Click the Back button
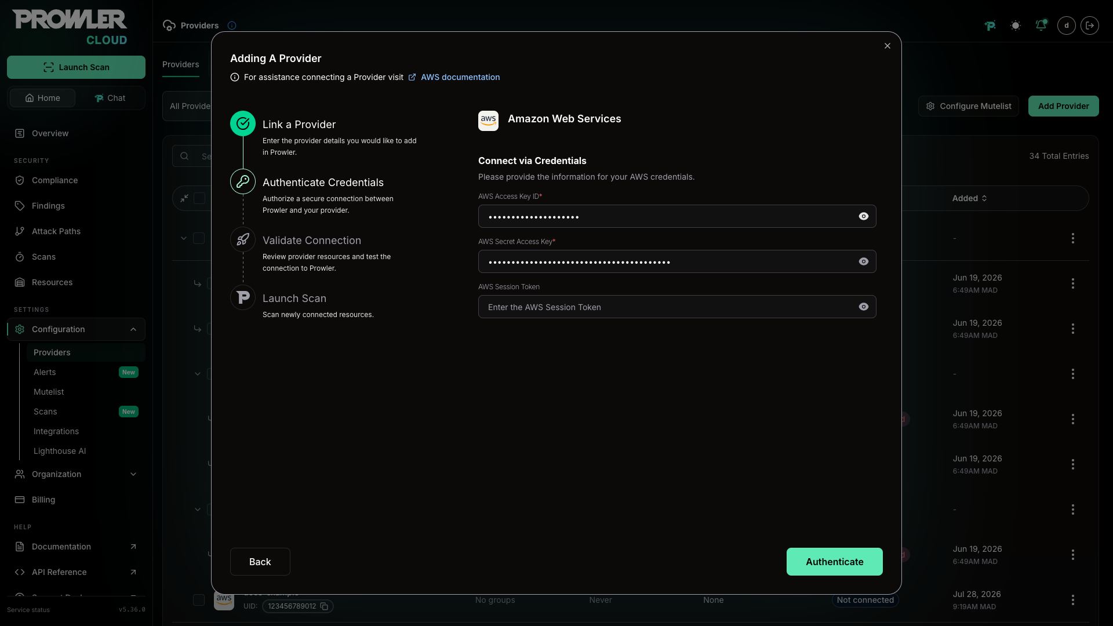The width and height of the screenshot is (1113, 626). (x=260, y=562)
